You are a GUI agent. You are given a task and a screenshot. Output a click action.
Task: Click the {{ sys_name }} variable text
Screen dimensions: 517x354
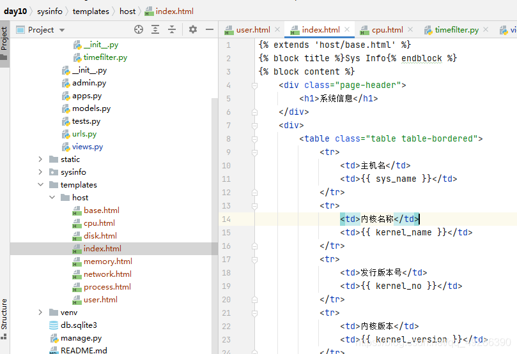[x=396, y=179]
